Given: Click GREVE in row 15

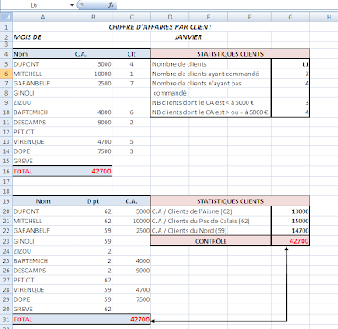Looking at the screenshot, I should 23,161.
